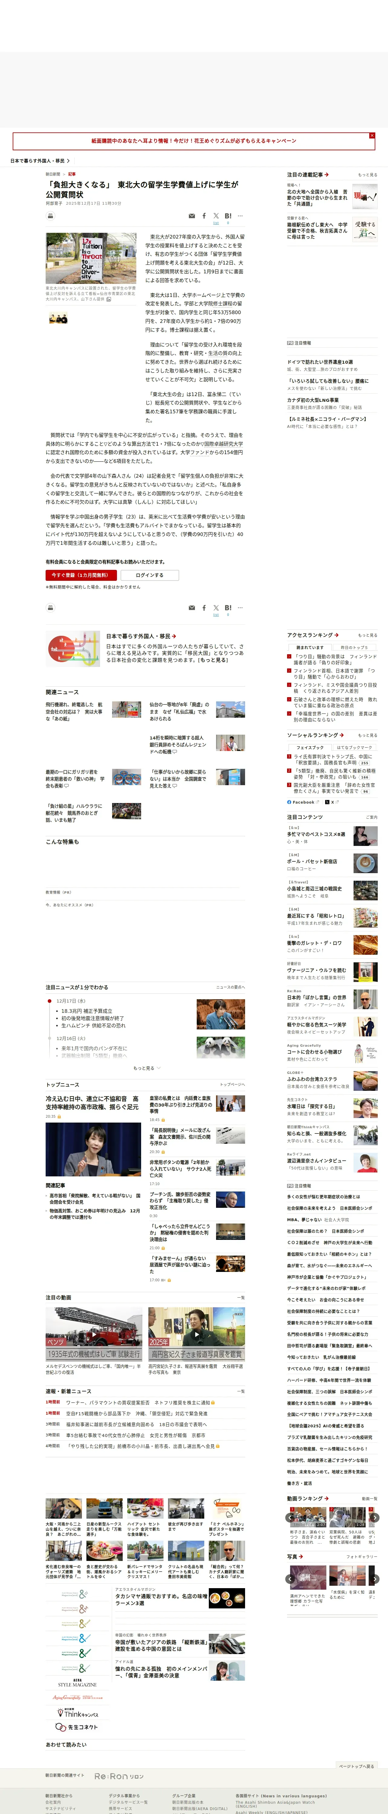Open ニュースの要点へ link
The image size is (388, 1814).
[230, 987]
